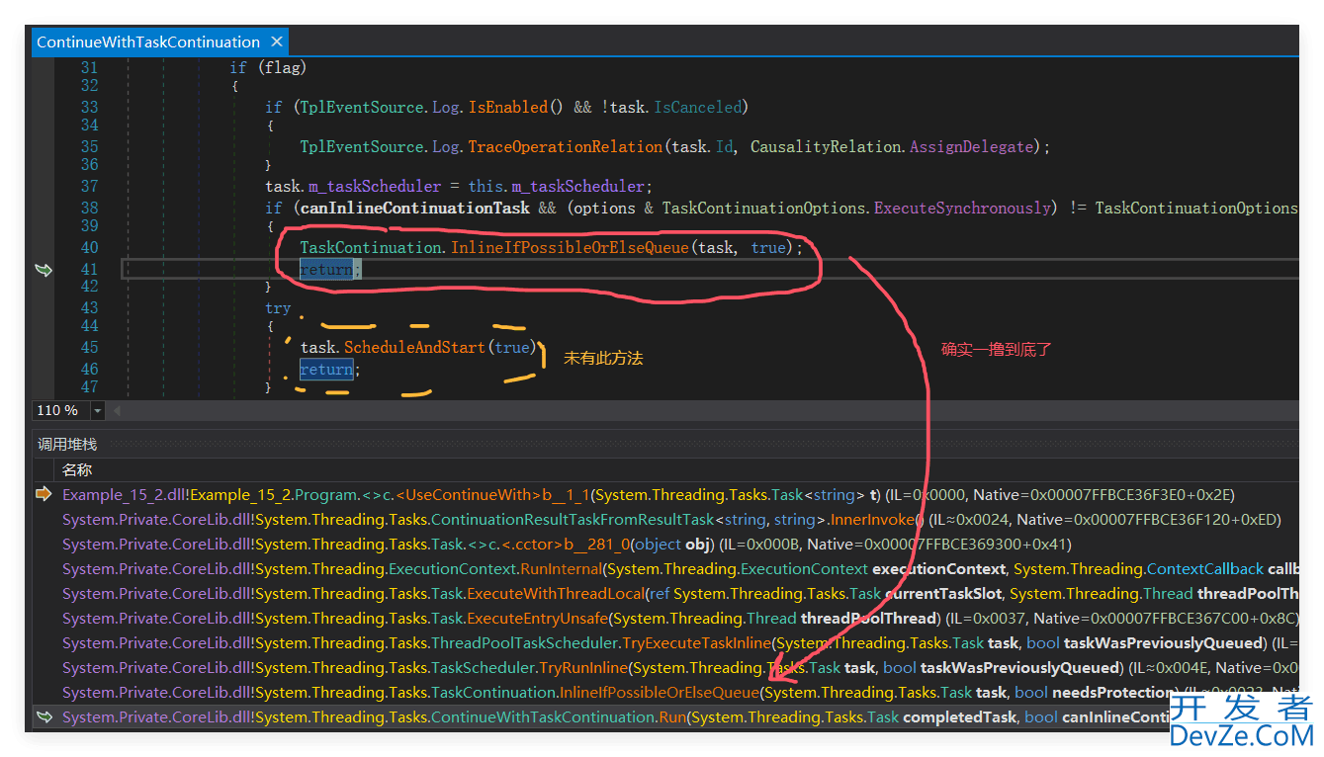The width and height of the screenshot is (1324, 757).
Task: Click the task.m_taskScheduler assignment on line 37
Action: (x=459, y=186)
